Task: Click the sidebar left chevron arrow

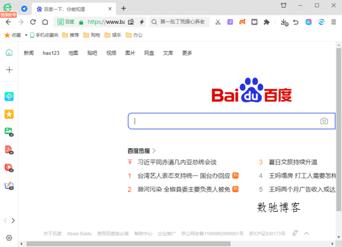Action: 5,220
